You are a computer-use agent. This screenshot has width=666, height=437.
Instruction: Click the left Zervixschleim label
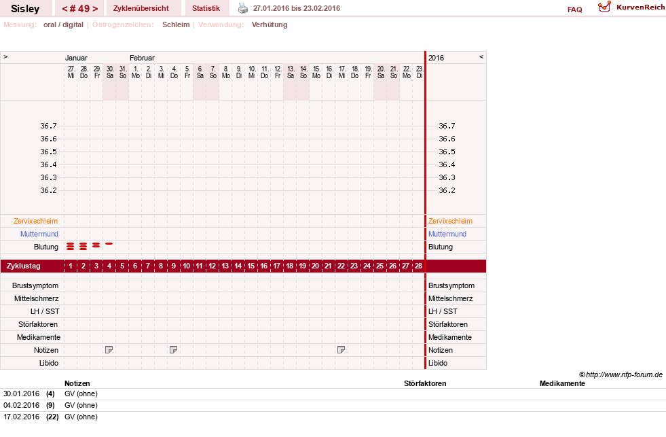[x=36, y=221]
